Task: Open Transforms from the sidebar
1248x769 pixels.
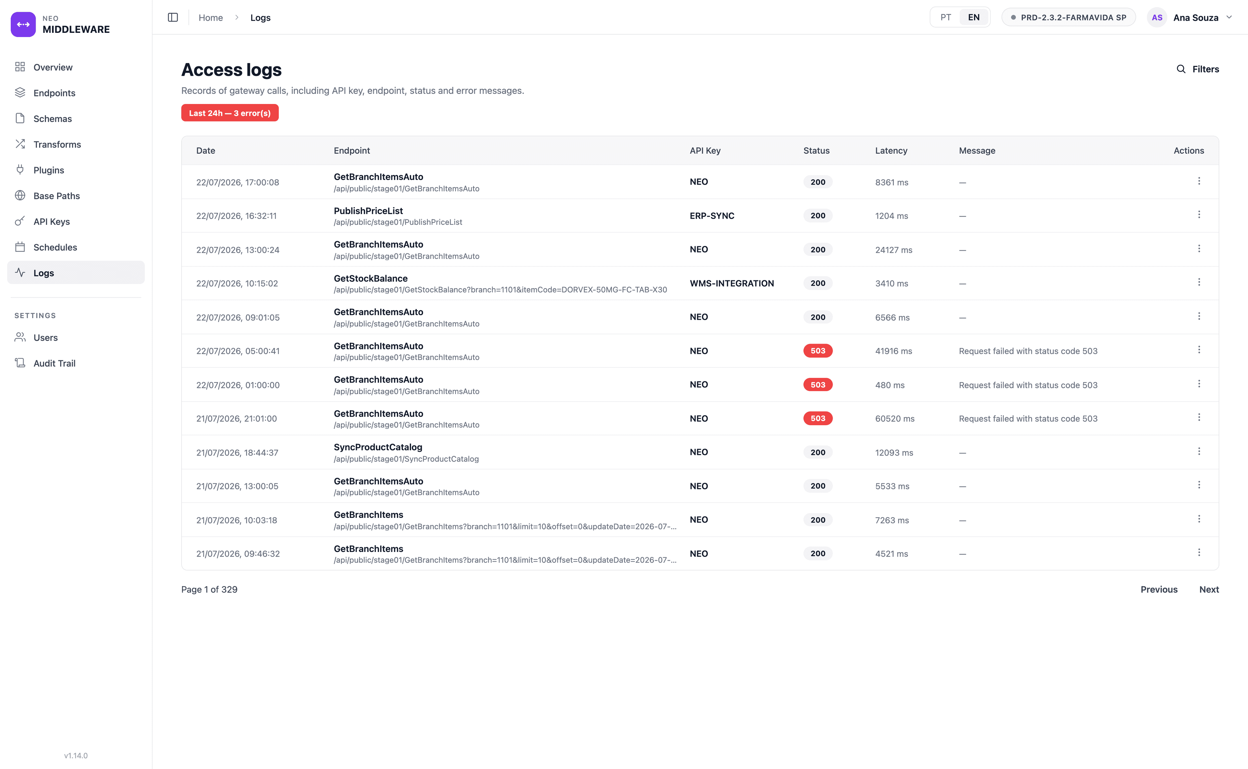Action: click(x=76, y=145)
